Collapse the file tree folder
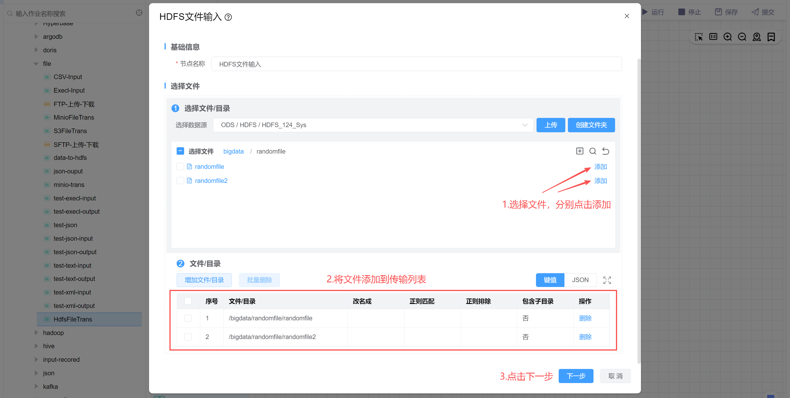The image size is (790, 398). coord(36,64)
